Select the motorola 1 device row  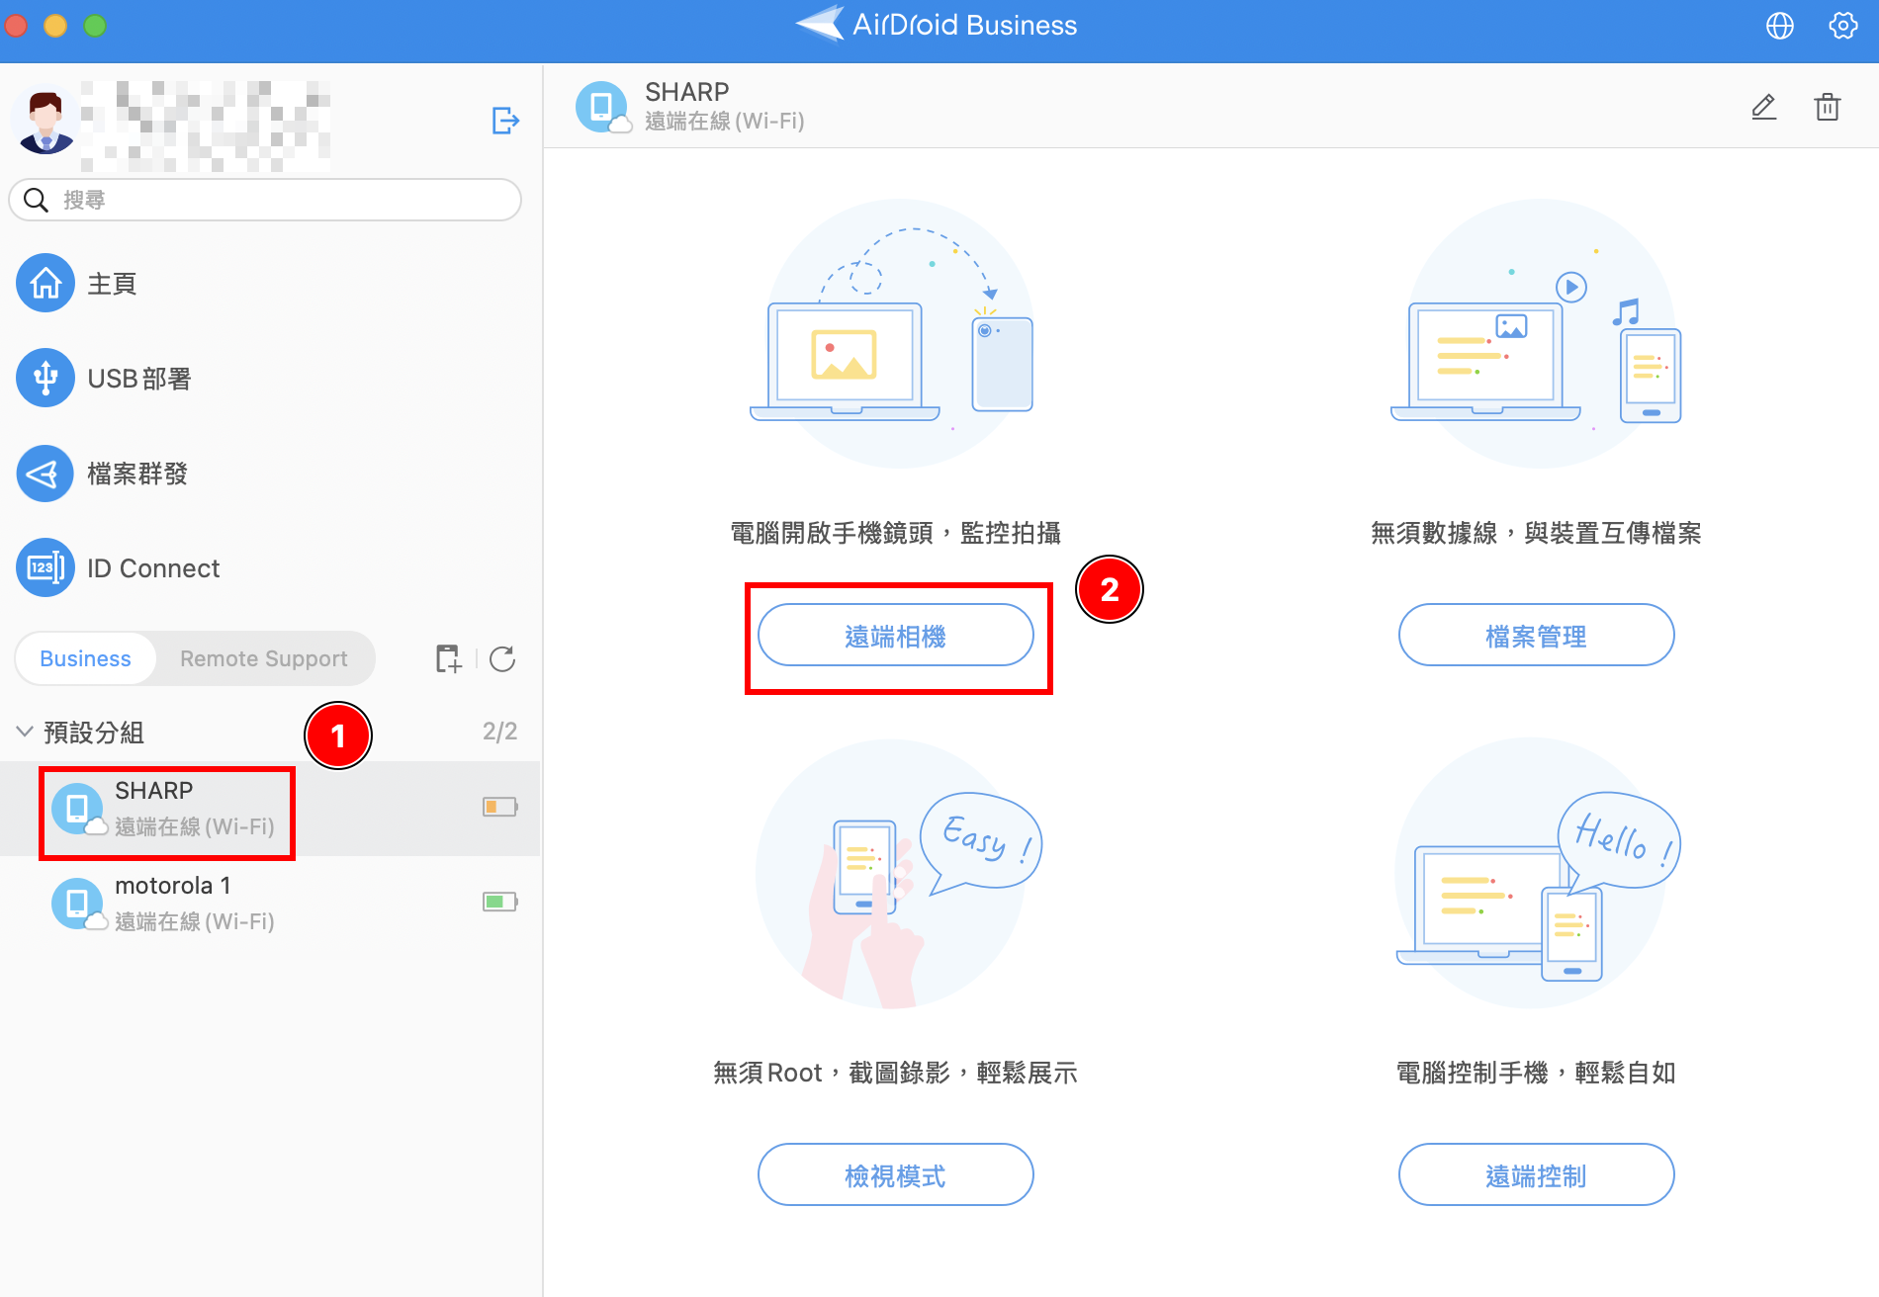click(x=270, y=904)
